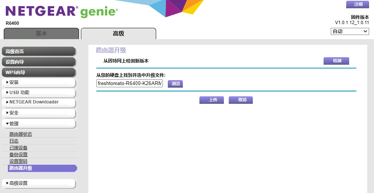The height and width of the screenshot is (193, 374).
Task: Open 高级首页 in the sidebar
Action: pos(39,52)
